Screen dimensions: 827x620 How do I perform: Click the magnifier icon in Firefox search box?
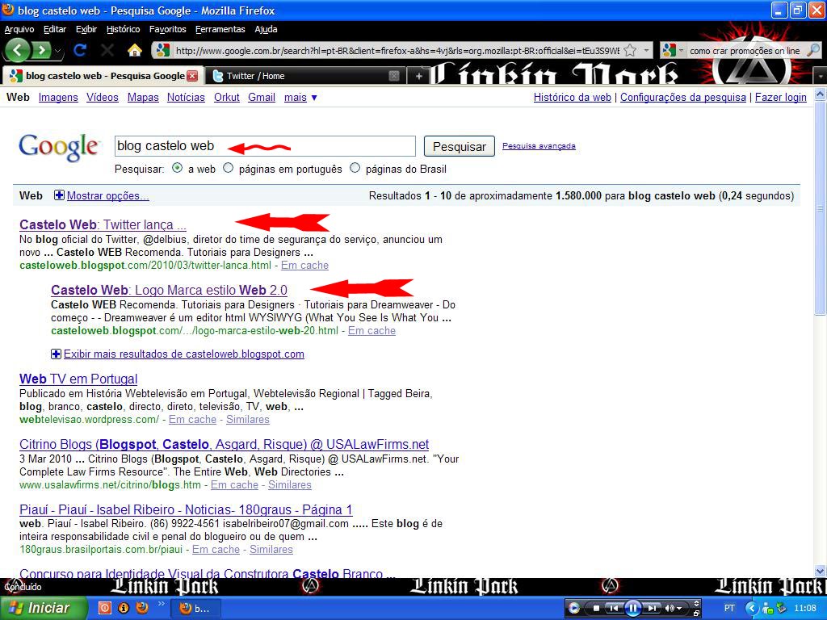(813, 51)
